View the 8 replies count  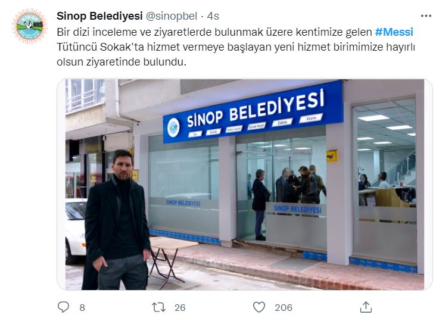pyautogui.click(x=82, y=308)
